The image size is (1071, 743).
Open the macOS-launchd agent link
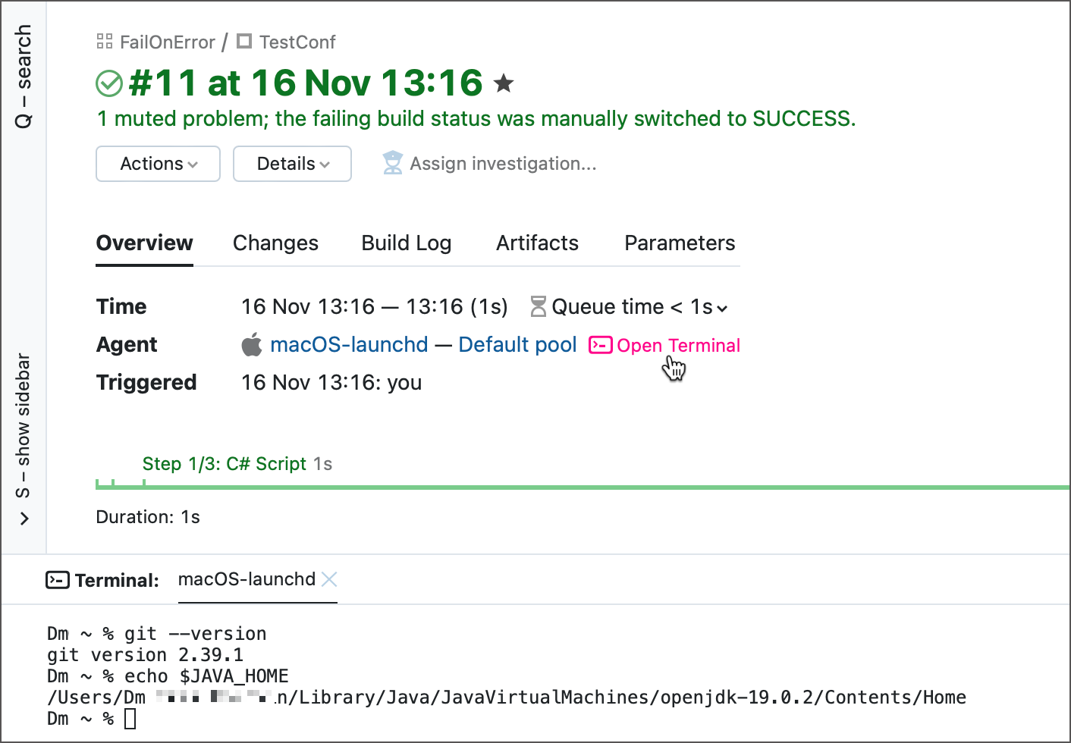click(x=349, y=345)
